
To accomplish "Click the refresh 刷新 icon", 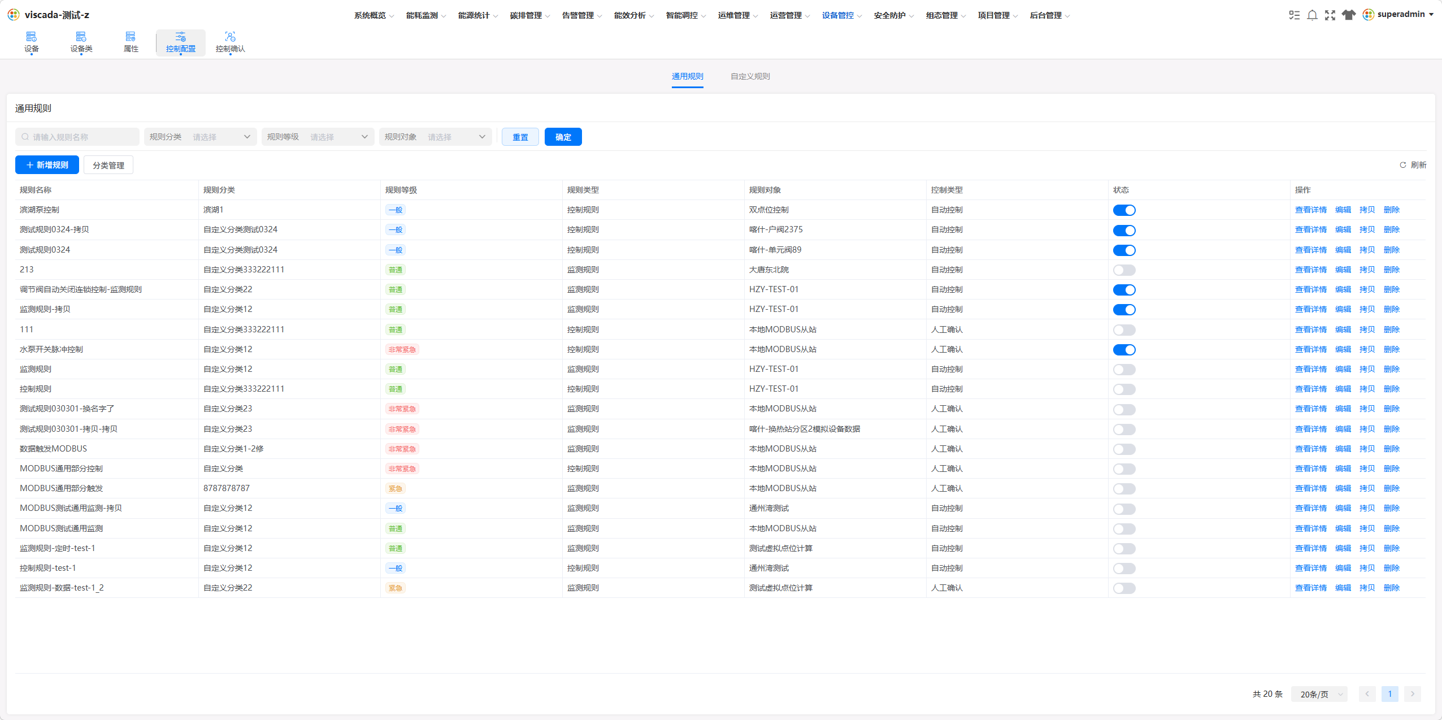I will (x=1402, y=165).
